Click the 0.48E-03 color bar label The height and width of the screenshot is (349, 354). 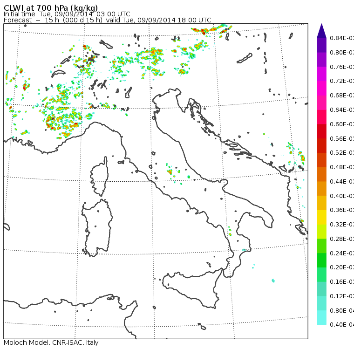pos(342,167)
